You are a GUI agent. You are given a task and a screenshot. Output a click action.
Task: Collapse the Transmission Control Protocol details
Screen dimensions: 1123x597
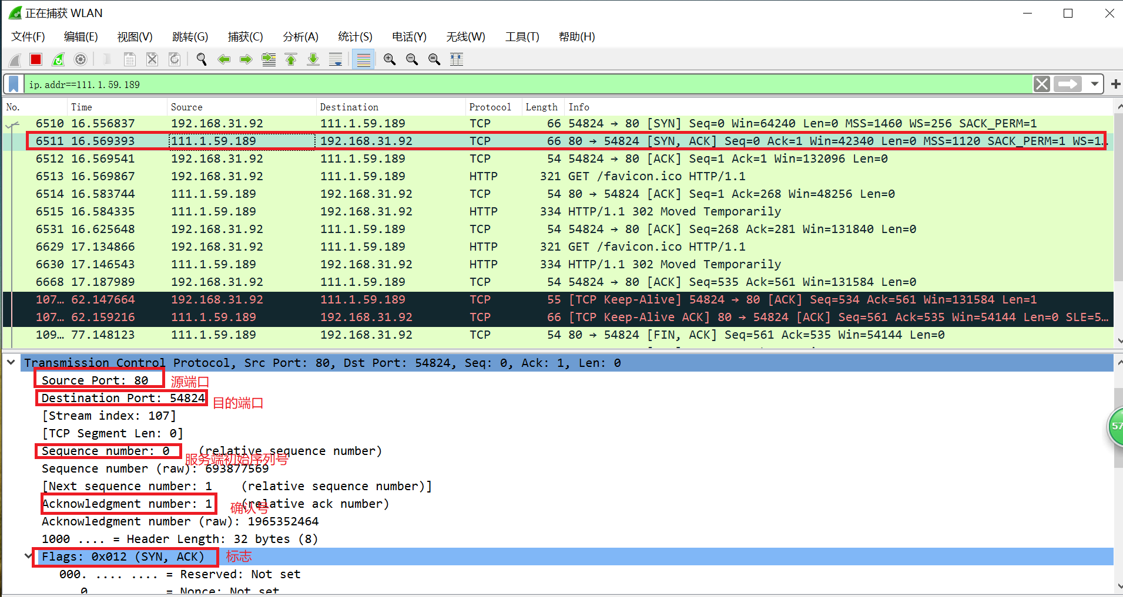pos(11,362)
